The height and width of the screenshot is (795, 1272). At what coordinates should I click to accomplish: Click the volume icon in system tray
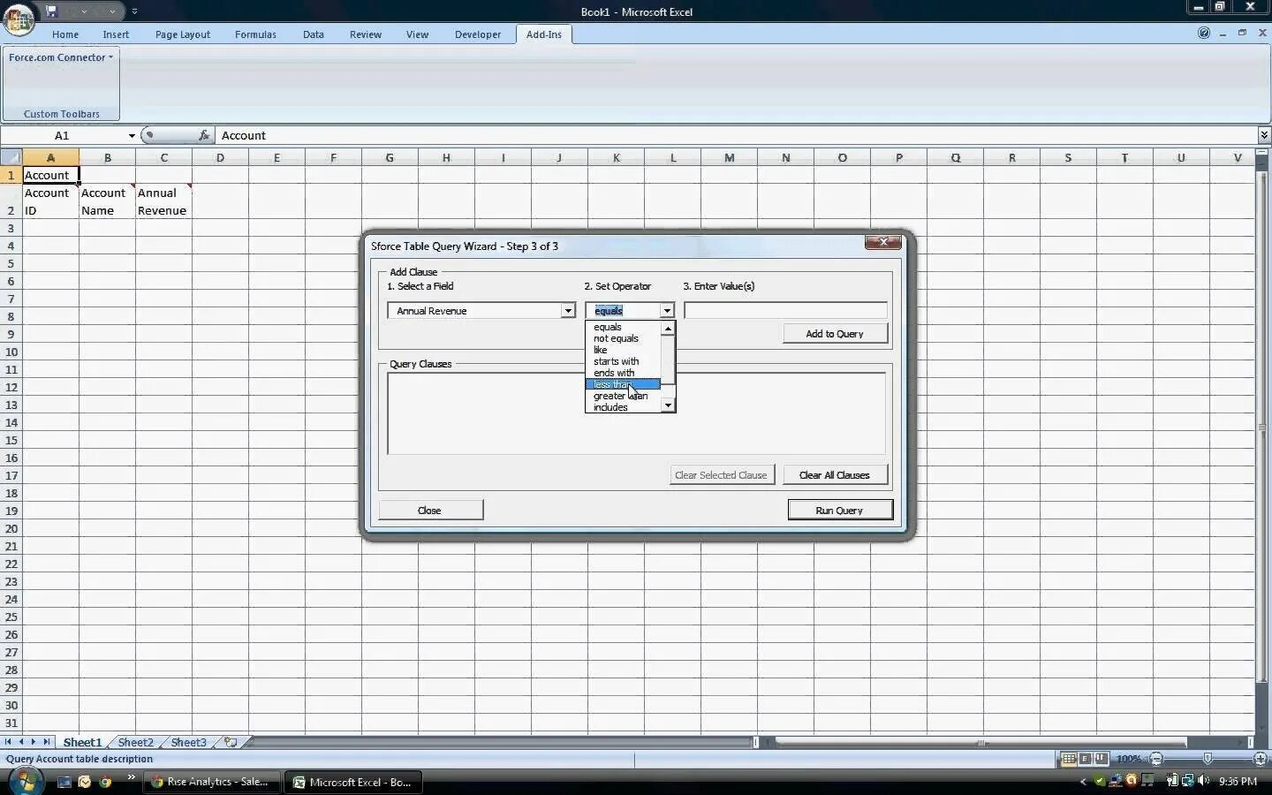click(1203, 781)
